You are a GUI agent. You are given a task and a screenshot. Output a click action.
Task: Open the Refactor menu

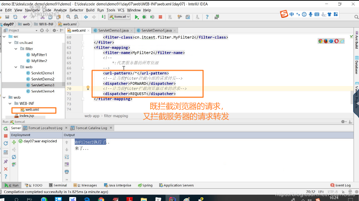point(77,10)
